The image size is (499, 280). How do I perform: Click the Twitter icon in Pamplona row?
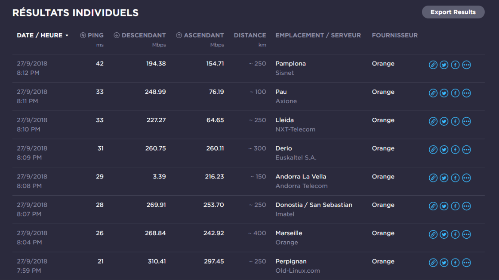point(444,65)
